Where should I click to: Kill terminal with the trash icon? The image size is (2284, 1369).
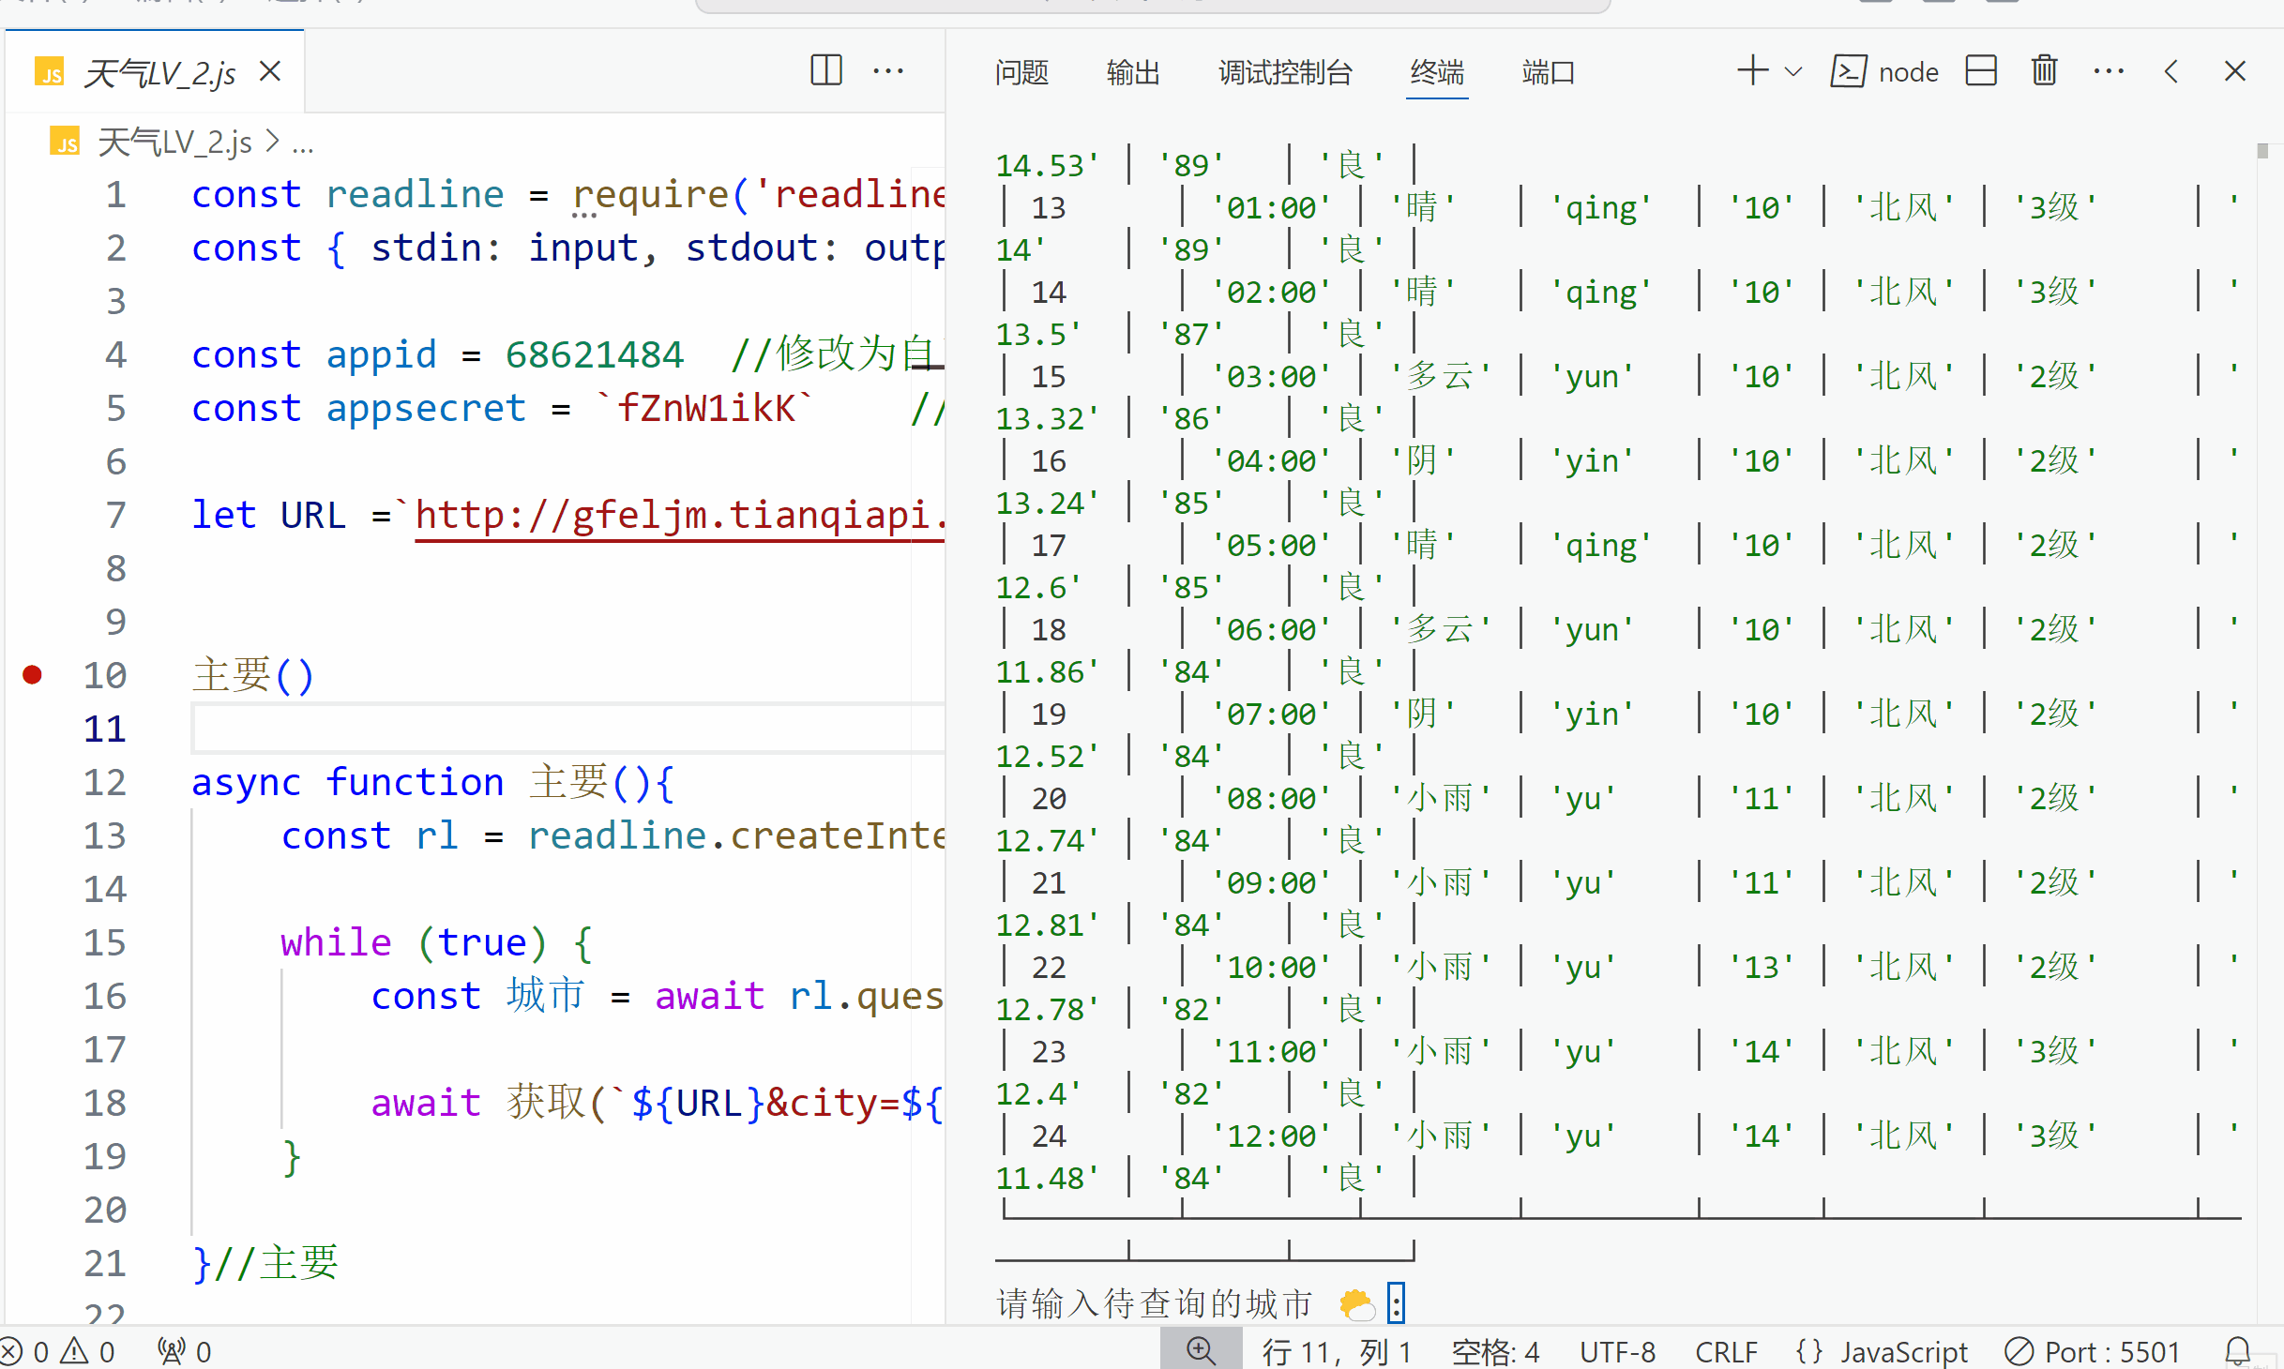[x=2044, y=71]
